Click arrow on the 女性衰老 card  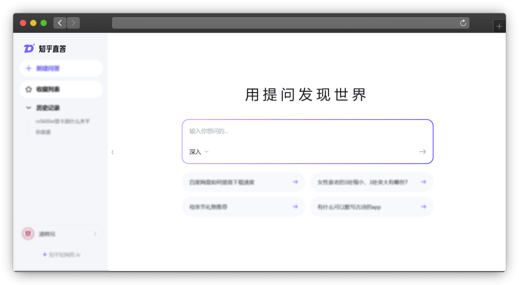423,182
